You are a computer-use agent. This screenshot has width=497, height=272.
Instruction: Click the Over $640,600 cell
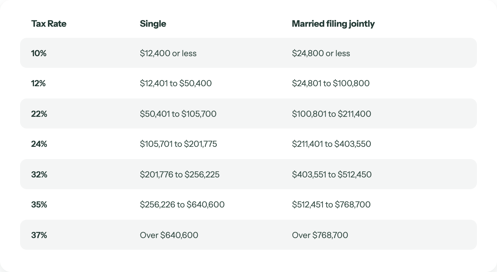coord(169,235)
